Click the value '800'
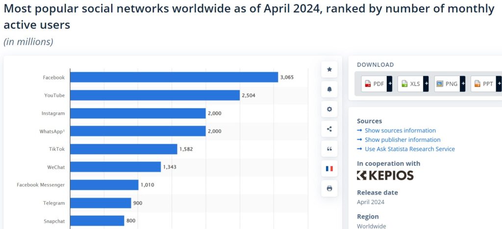Screen dimensions: 502x229 (130, 221)
